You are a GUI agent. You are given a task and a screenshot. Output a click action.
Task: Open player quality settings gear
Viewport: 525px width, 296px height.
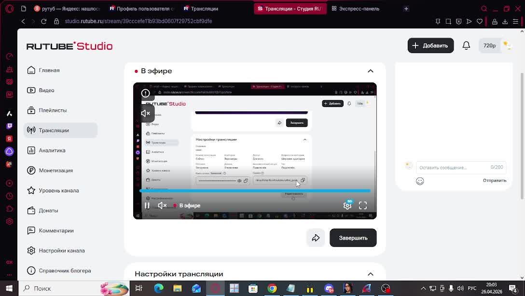(347, 205)
